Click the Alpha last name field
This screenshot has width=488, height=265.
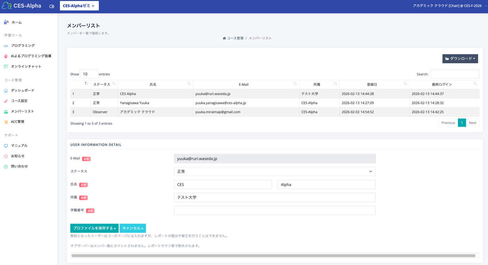tap(327, 185)
